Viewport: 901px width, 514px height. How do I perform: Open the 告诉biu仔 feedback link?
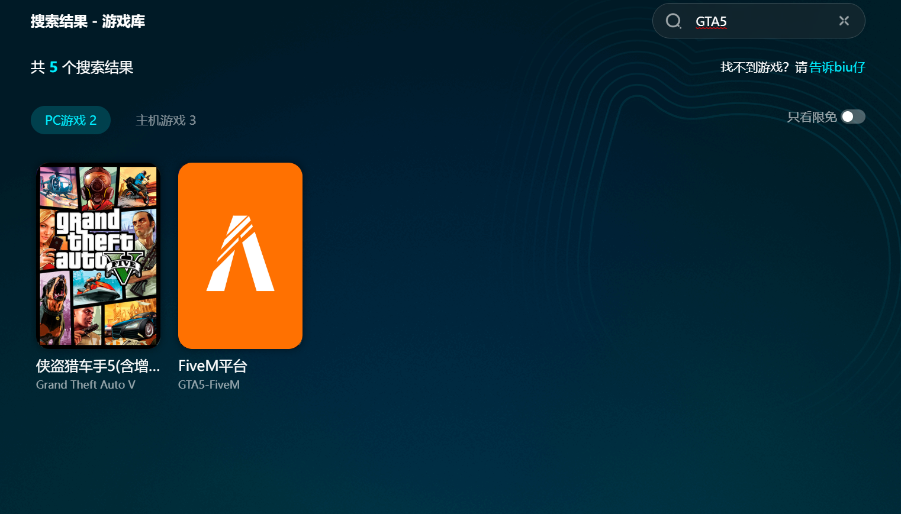click(x=837, y=67)
